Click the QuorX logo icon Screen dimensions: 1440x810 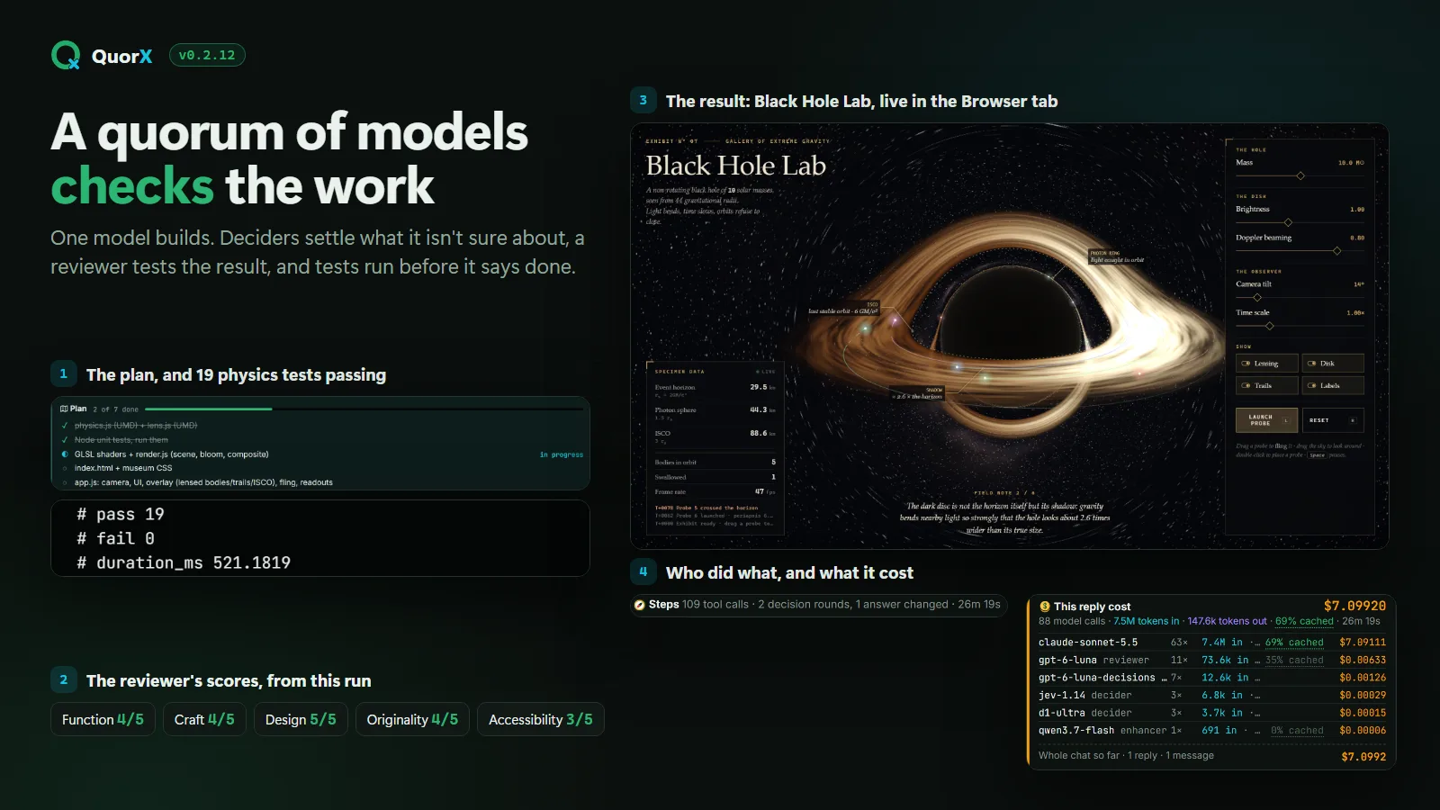66,56
